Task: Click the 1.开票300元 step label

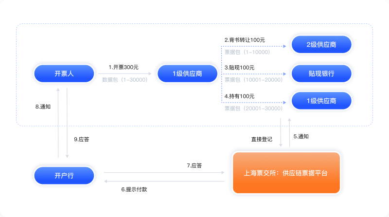Action: pyautogui.click(x=124, y=67)
